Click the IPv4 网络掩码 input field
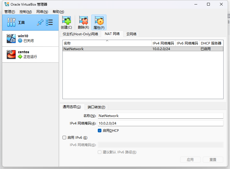 click(x=161, y=123)
